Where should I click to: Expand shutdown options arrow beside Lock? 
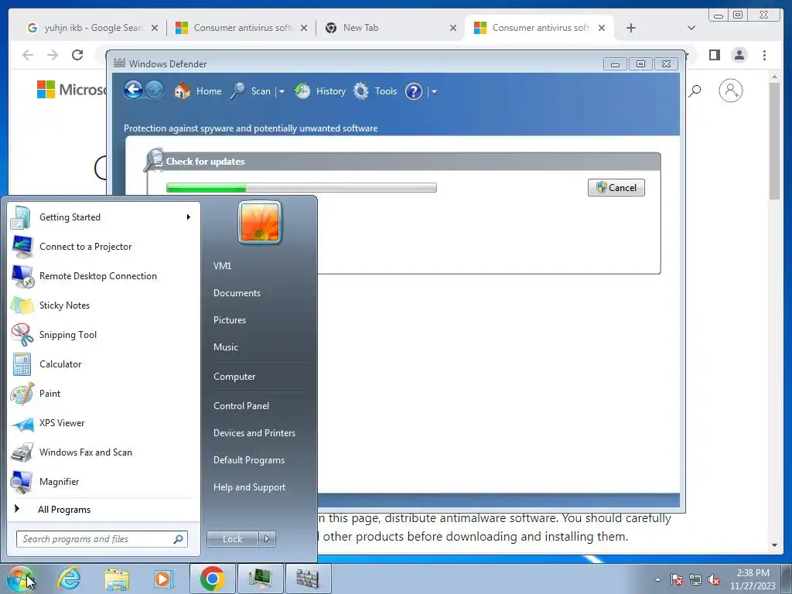coord(267,539)
